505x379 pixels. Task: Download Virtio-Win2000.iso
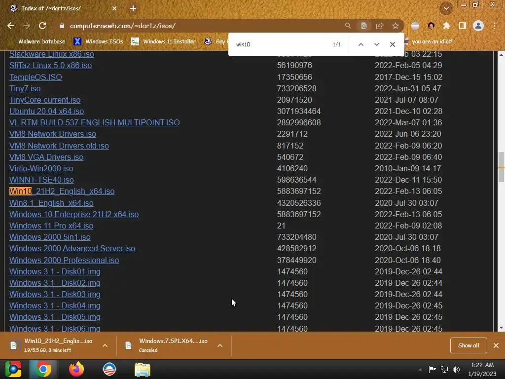click(x=41, y=169)
